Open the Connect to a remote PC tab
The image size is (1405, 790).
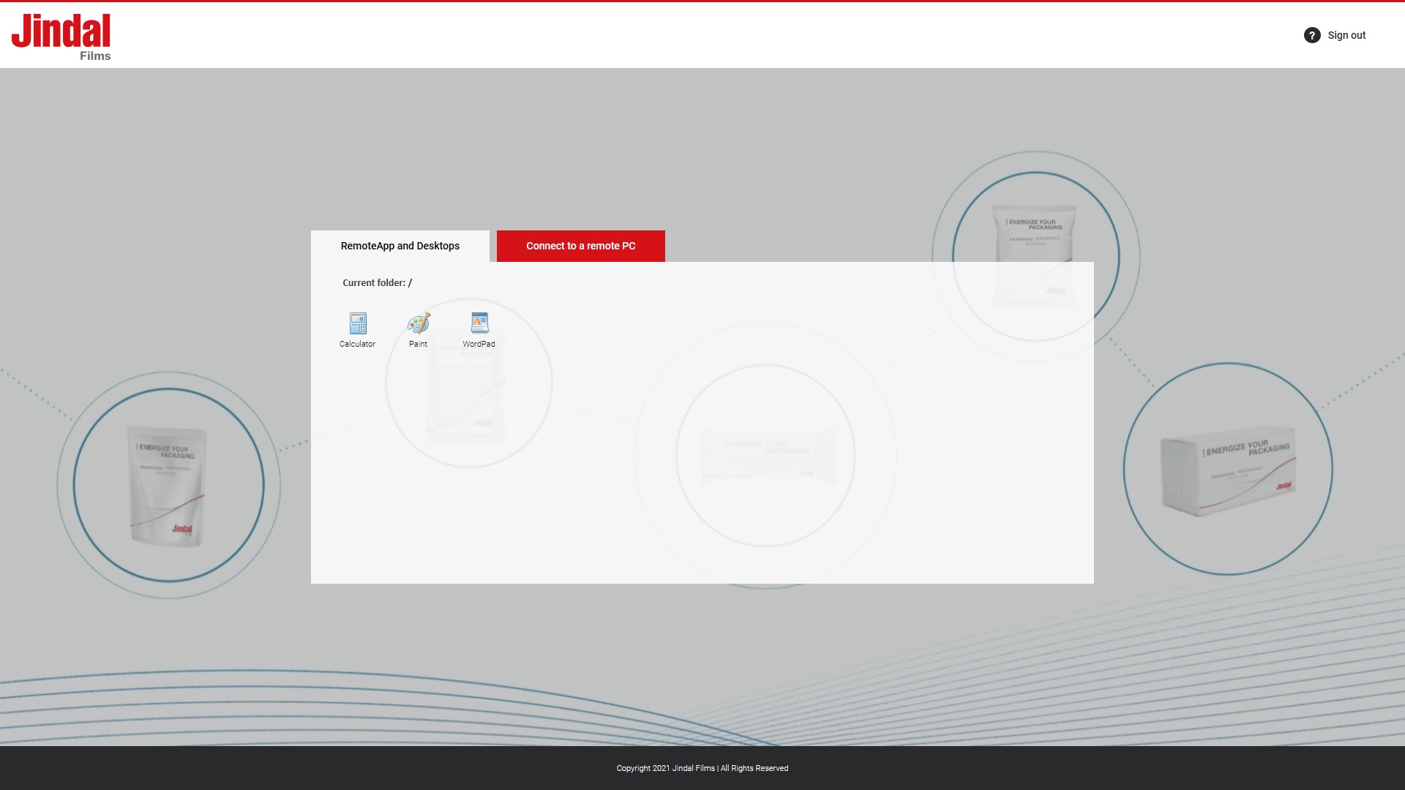(580, 246)
